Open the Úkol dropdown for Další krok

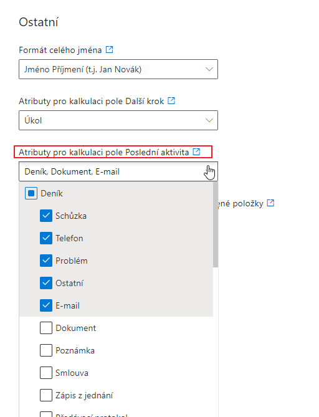(x=118, y=120)
